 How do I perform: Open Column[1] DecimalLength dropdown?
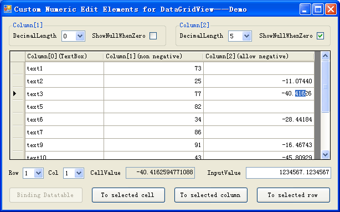click(80, 36)
